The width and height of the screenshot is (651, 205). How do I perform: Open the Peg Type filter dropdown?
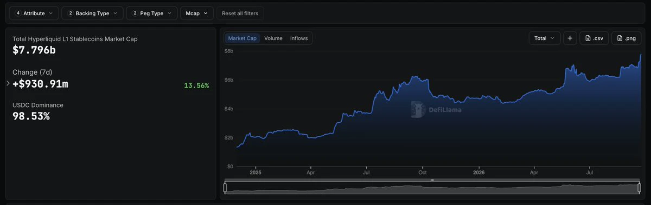coord(152,13)
